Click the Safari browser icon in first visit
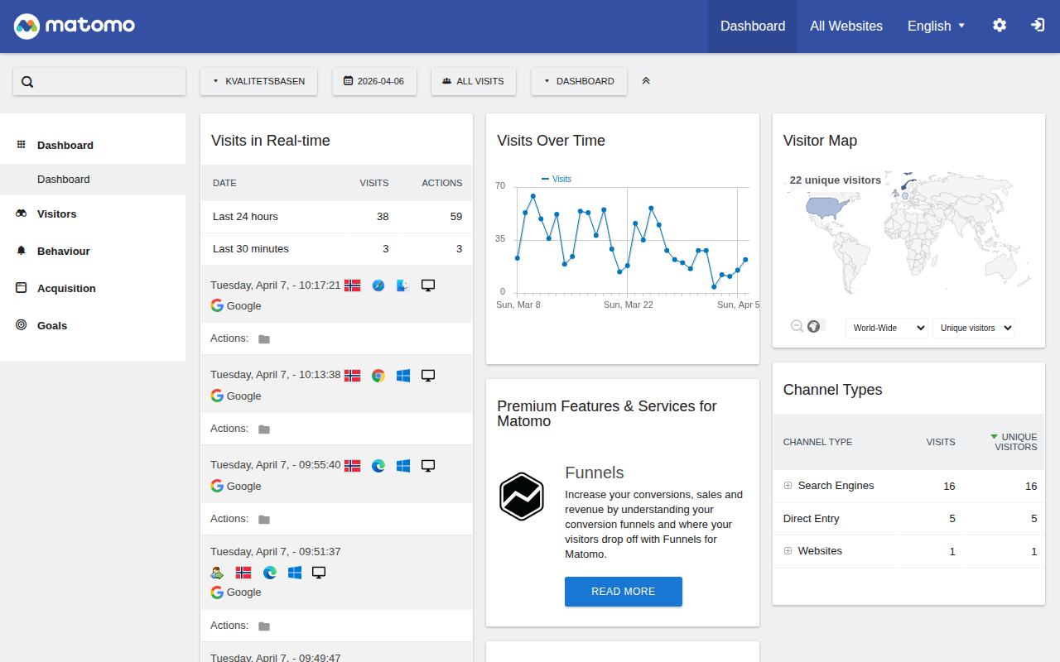This screenshot has height=662, width=1060. pos(378,285)
